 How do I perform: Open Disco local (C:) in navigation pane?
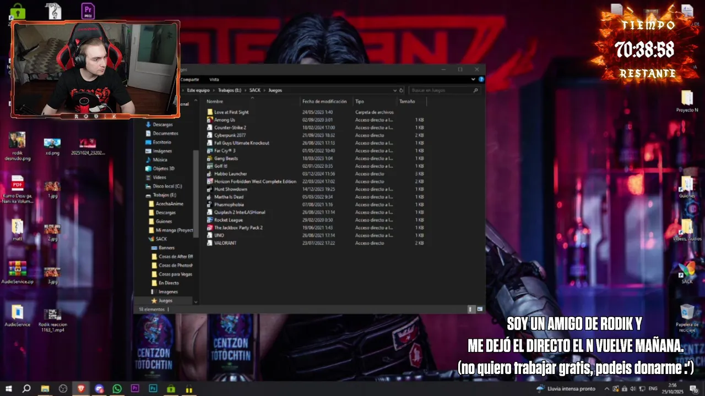(167, 186)
